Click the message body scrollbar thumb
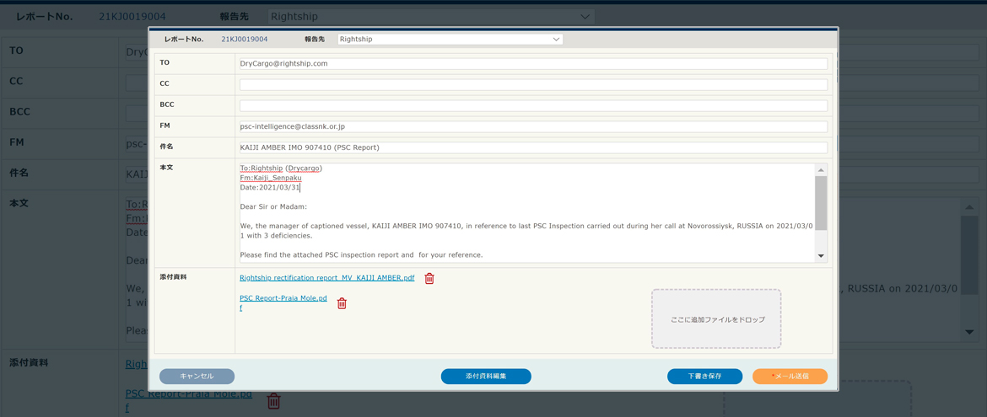987x417 pixels. click(821, 202)
